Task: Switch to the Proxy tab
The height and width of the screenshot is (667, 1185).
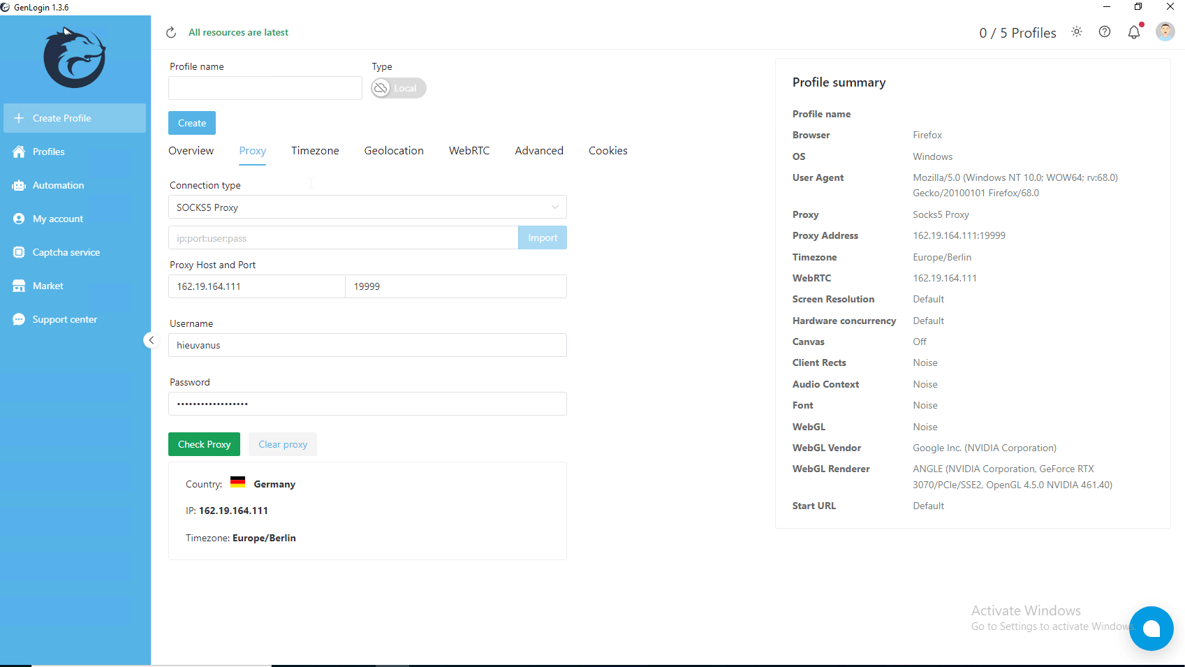Action: 252,151
